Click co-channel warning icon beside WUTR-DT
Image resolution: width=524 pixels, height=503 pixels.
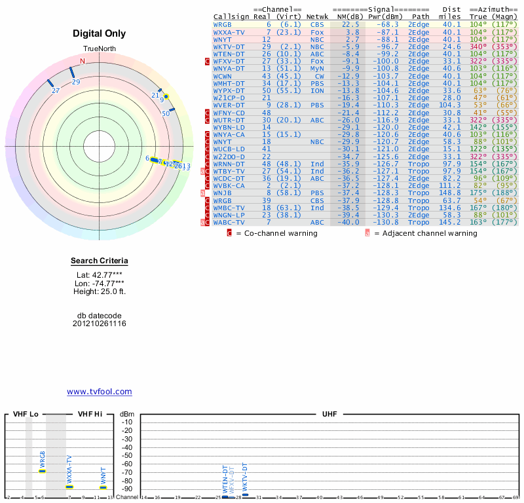(208, 120)
